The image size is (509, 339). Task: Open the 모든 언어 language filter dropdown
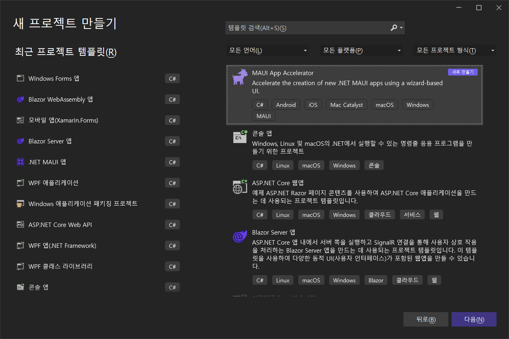267,51
